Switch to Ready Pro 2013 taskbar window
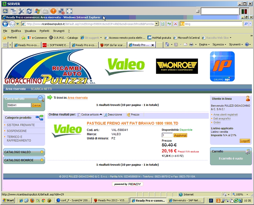This screenshot has height=205, width=254. click(x=111, y=200)
